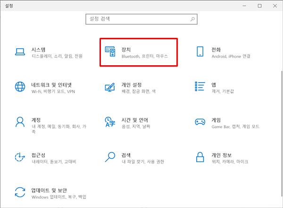Open the 계정 person icon
This screenshot has height=208, width=283.
coord(20,122)
